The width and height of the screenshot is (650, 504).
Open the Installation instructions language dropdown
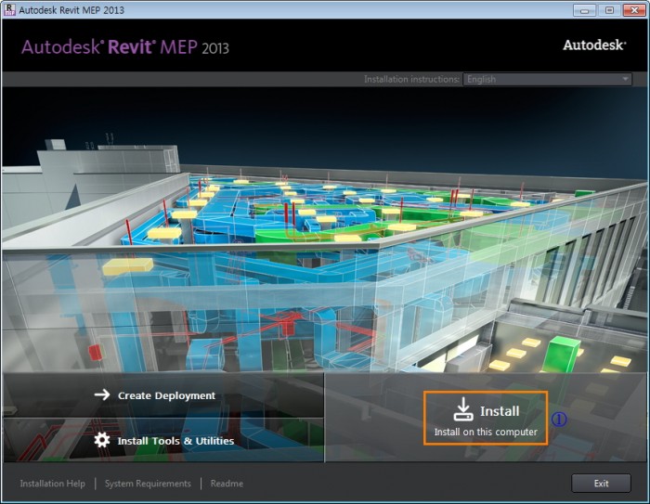tap(546, 80)
